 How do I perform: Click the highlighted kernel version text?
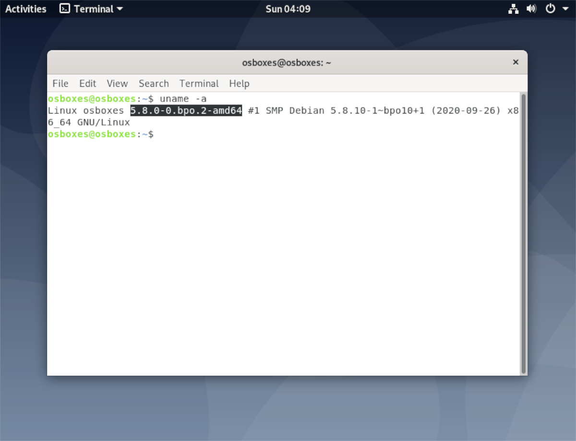tap(185, 110)
